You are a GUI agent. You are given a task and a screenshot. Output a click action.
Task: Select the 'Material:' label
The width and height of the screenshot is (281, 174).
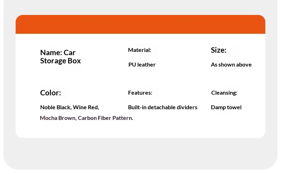(139, 50)
